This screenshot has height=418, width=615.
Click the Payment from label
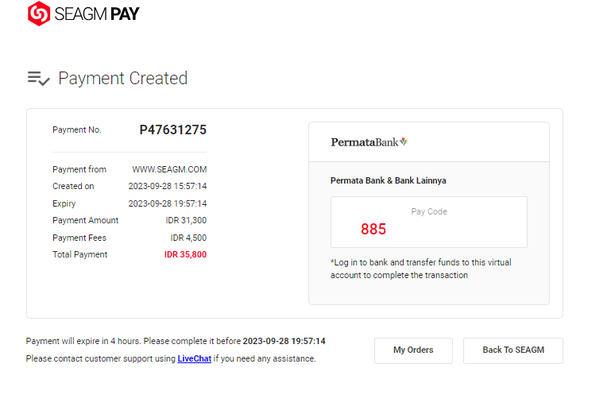[x=79, y=169]
